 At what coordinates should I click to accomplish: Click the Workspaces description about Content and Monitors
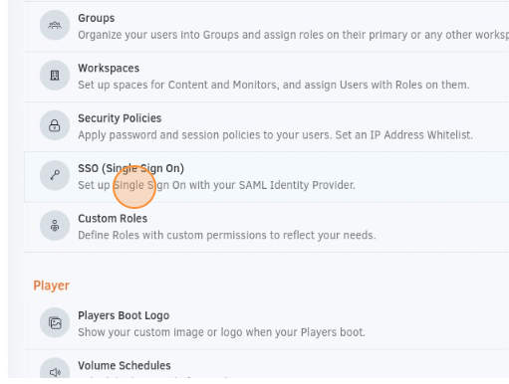tap(274, 85)
